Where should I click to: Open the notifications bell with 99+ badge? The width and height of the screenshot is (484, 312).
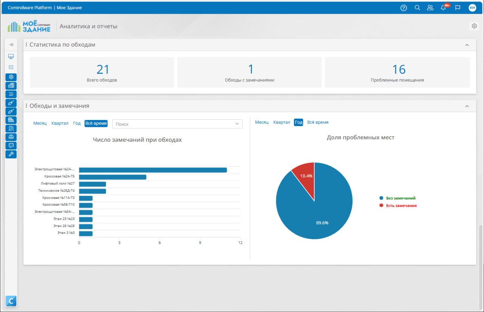(x=444, y=8)
